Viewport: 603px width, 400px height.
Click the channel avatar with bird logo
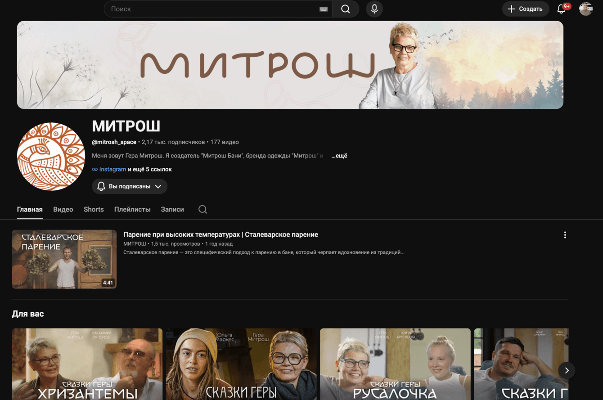tap(51, 156)
